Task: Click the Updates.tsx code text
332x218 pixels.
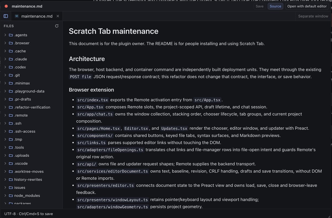Action: 174,128
